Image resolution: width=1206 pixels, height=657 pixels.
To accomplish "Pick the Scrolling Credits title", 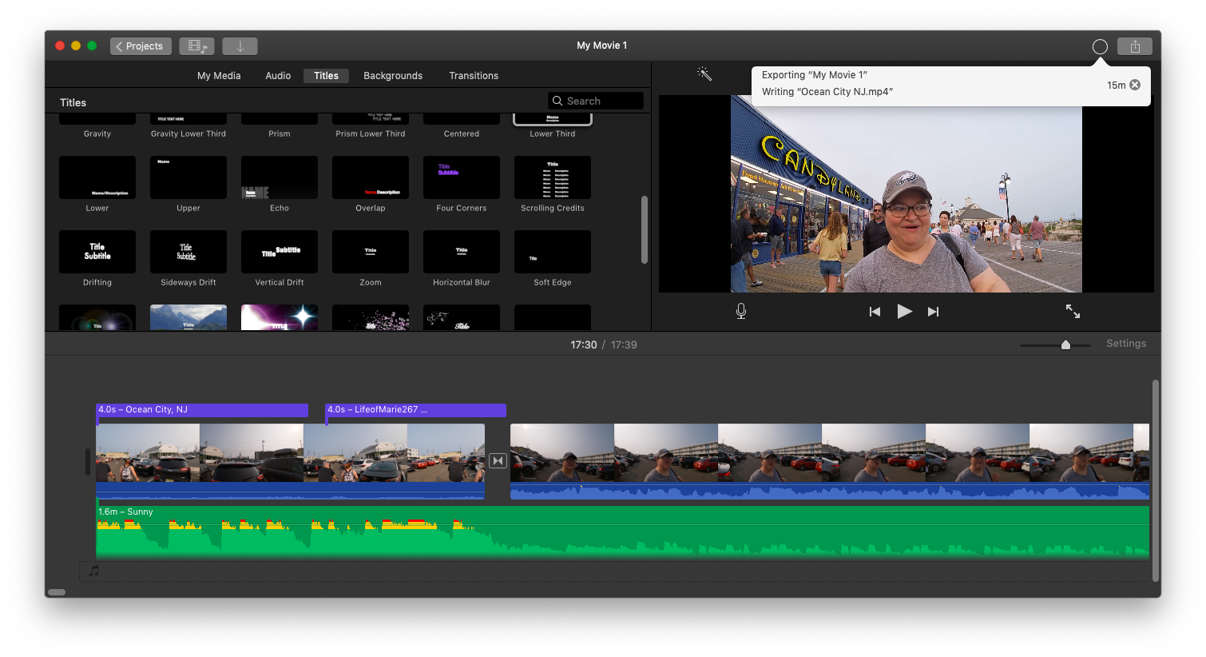I will point(553,177).
